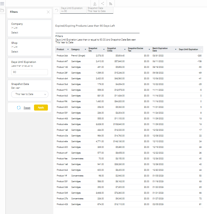Select Product 423 in the table

pyautogui.click(x=62, y=204)
